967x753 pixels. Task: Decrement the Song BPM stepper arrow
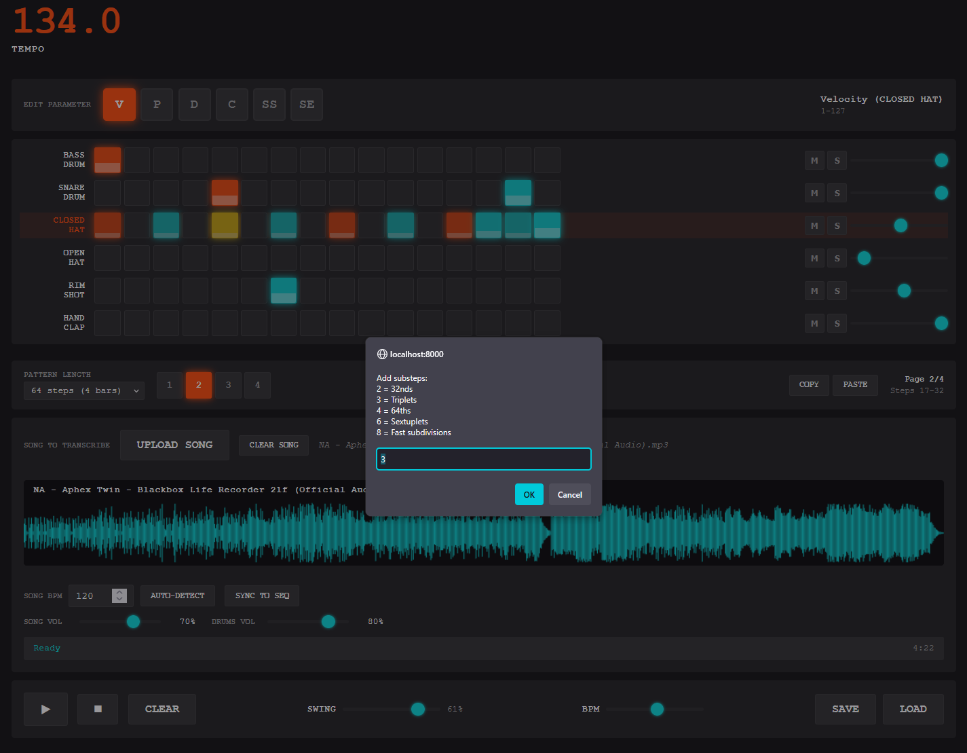[119, 600]
